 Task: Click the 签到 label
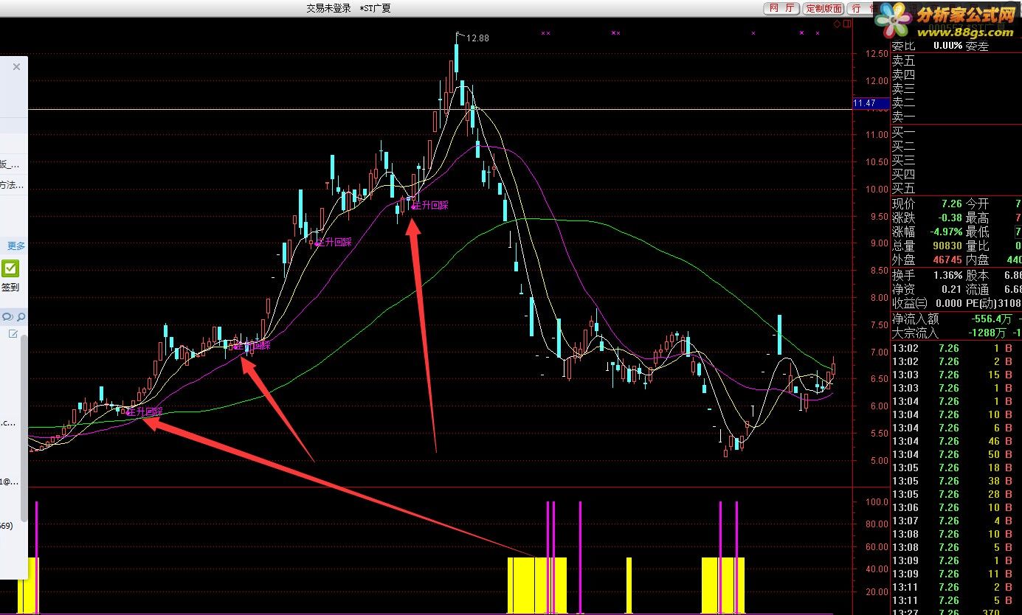pyautogui.click(x=10, y=288)
